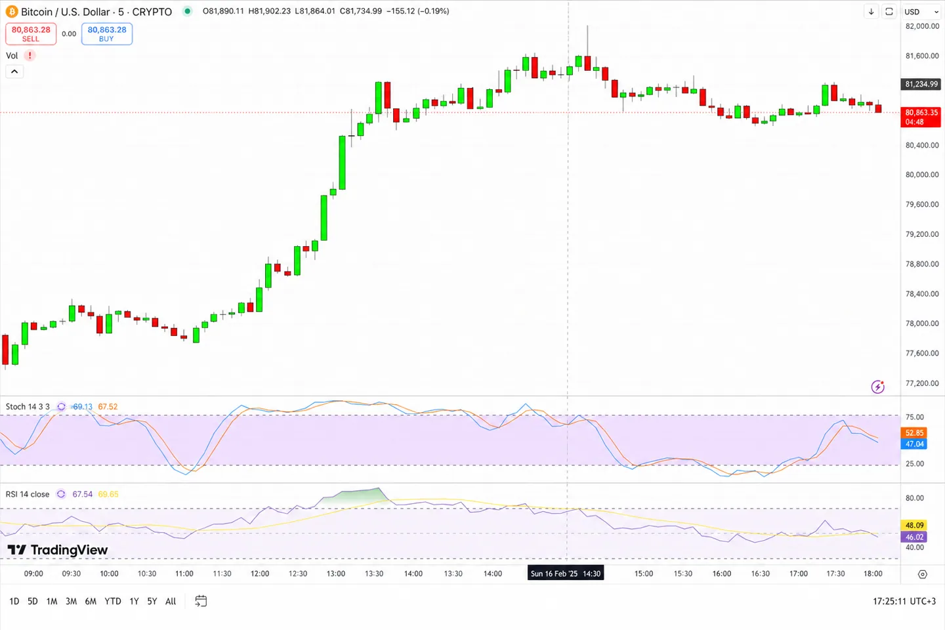945x630 pixels.
Task: Click the Stoch 14 3 3 indicator label
Action: click(28, 407)
